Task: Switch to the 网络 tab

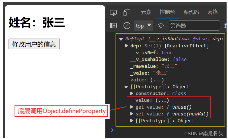Action: 213,12
